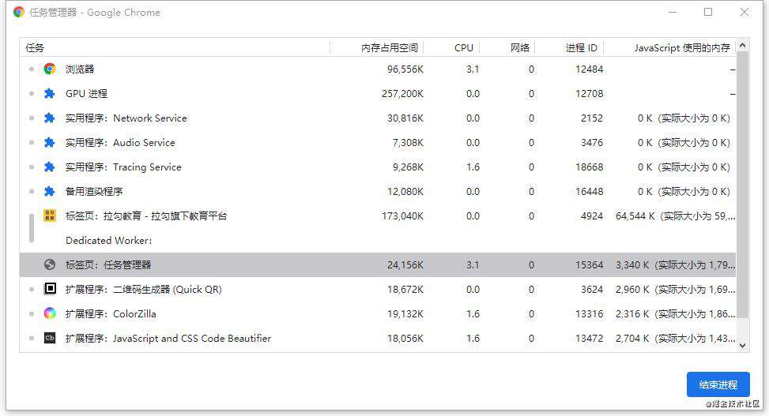Click process ID 3624
The width and height of the screenshot is (769, 416).
point(592,290)
